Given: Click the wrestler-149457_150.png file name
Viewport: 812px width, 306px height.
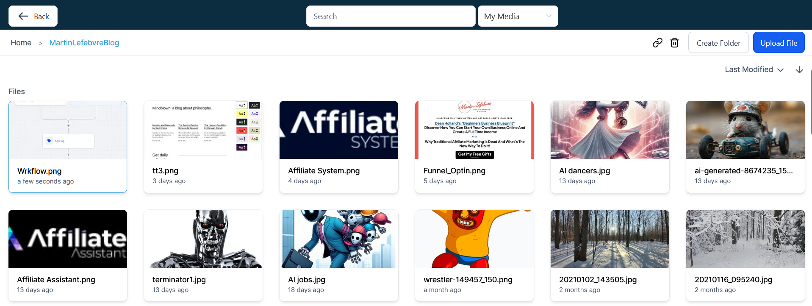Looking at the screenshot, I should tap(468, 280).
